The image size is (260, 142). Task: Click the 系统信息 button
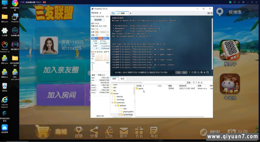coord(98,20)
